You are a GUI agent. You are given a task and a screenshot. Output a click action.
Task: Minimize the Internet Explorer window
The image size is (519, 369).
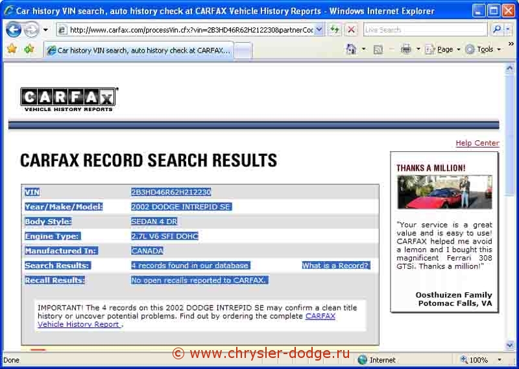click(478, 10)
